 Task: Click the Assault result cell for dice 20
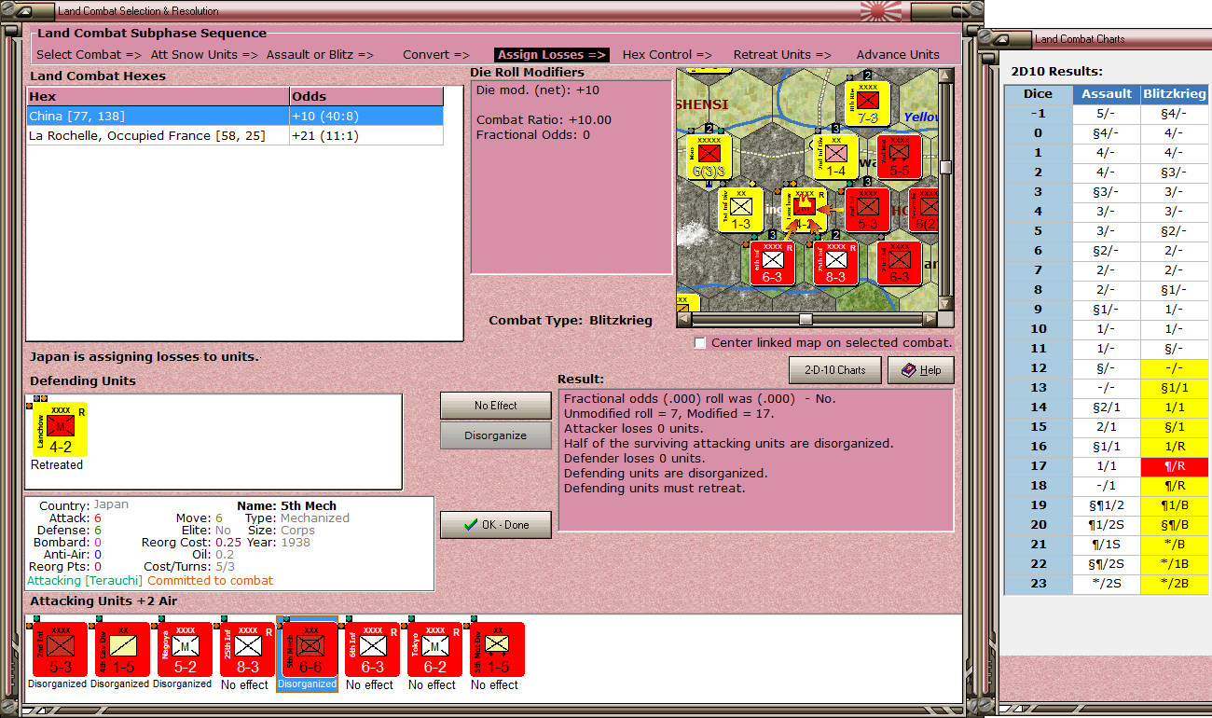click(x=1106, y=524)
